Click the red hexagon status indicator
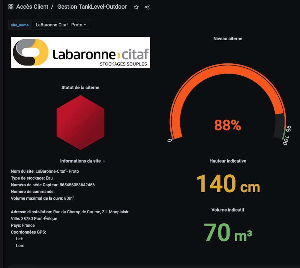 80,122
